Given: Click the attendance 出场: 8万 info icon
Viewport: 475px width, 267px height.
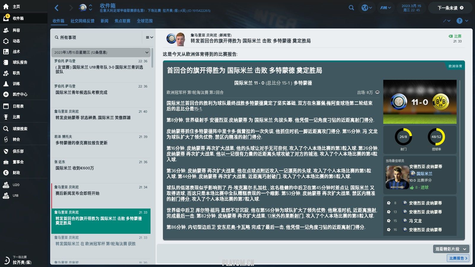Looking at the screenshot, I should 377,92.
